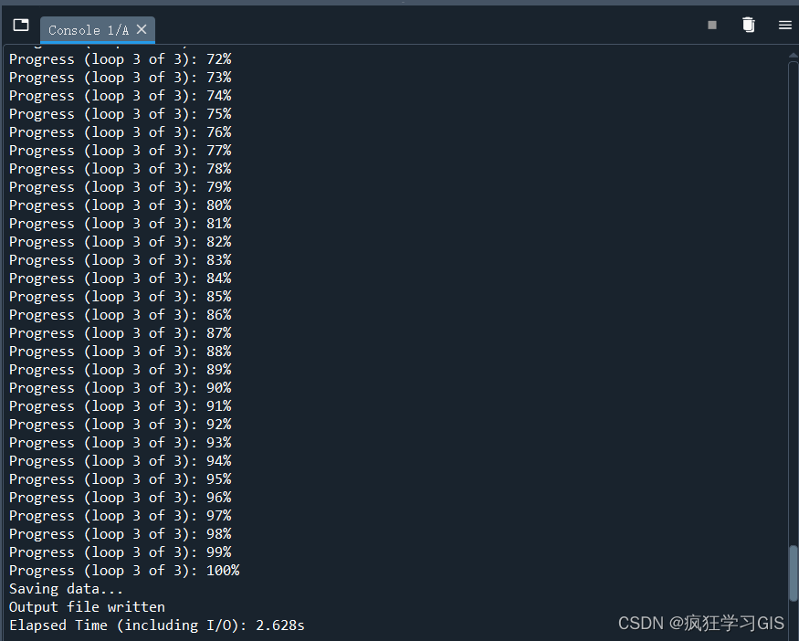Click the remove all variables trash icon
Screen dimensions: 799x641
coord(749,25)
